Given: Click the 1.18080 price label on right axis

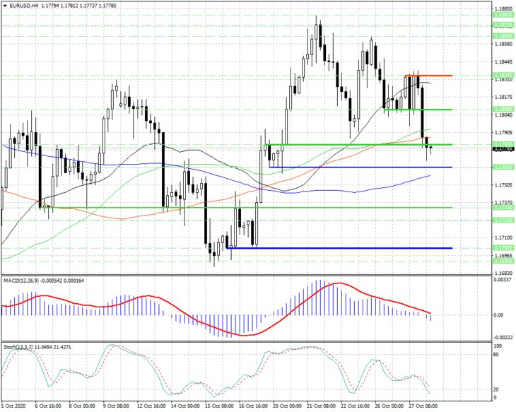Looking at the screenshot, I should click(504, 110).
